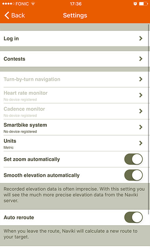Click the vertical scrollbar indicator
Image resolution: width=150 pixels, height=249 pixels.
[149, 119]
